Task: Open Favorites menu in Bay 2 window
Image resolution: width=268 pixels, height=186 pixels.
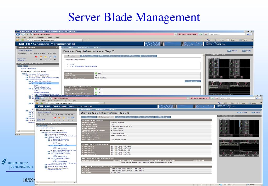Action: point(40,37)
